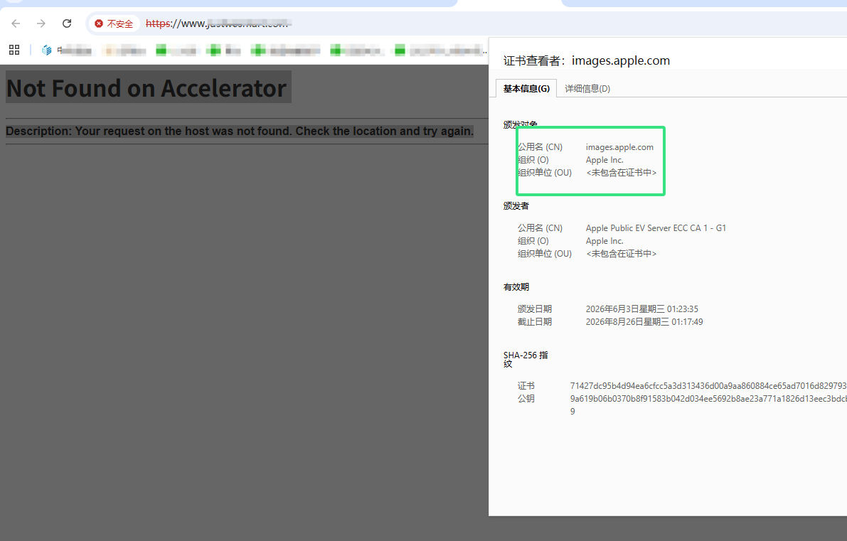Screen dimensions: 847x541
Task: Click the browser forward arrow
Action: 41,23
